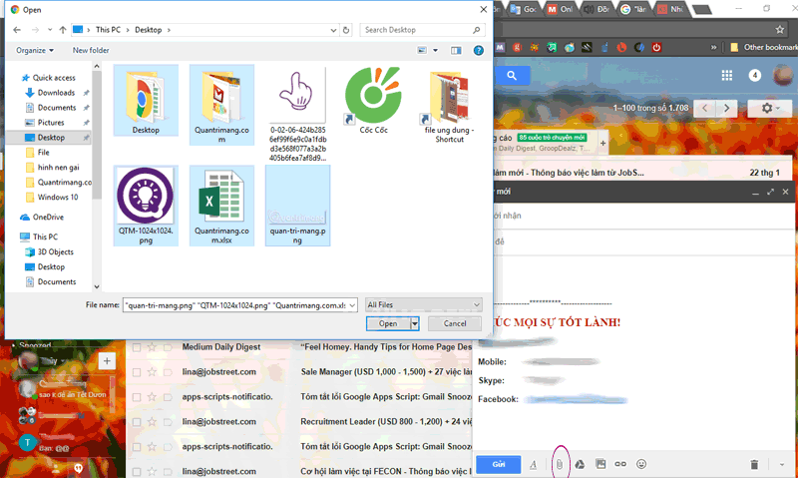The height and width of the screenshot is (478, 798).
Task: Open the Help icon in the Open dialog
Action: click(479, 51)
